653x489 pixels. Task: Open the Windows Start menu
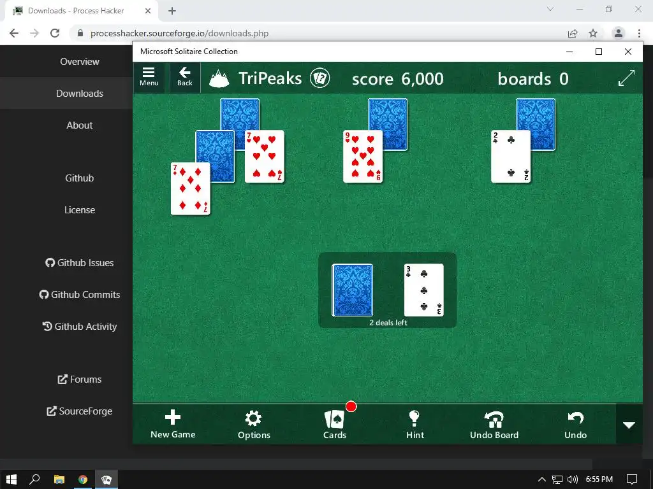click(x=11, y=479)
